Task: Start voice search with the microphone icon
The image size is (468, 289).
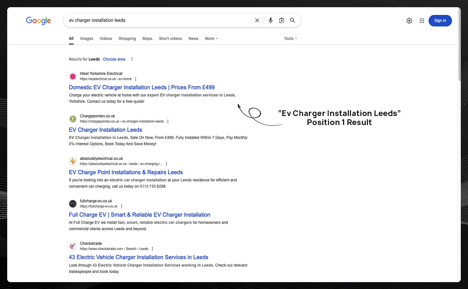Action: [271, 21]
